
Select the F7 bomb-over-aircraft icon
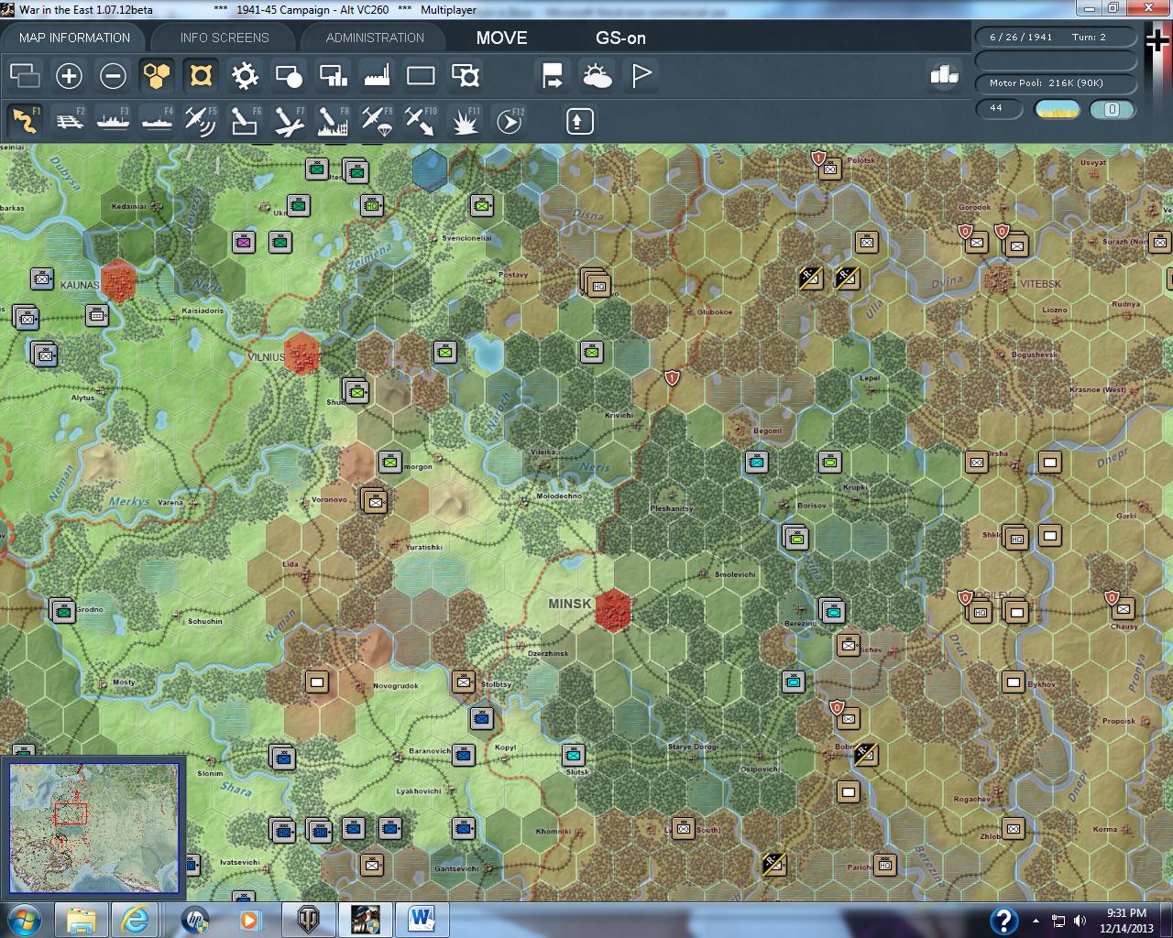pyautogui.click(x=289, y=121)
